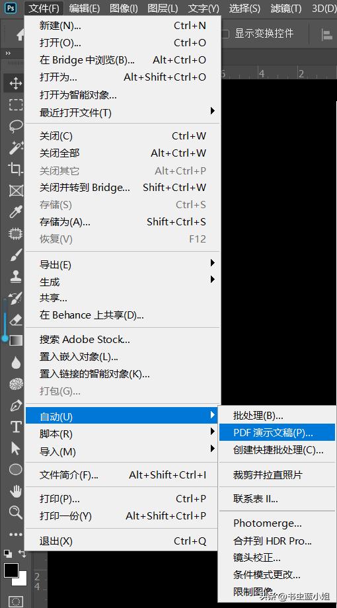Select 条件模式更改... entry
337x608 pixels.
pyautogui.click(x=277, y=575)
